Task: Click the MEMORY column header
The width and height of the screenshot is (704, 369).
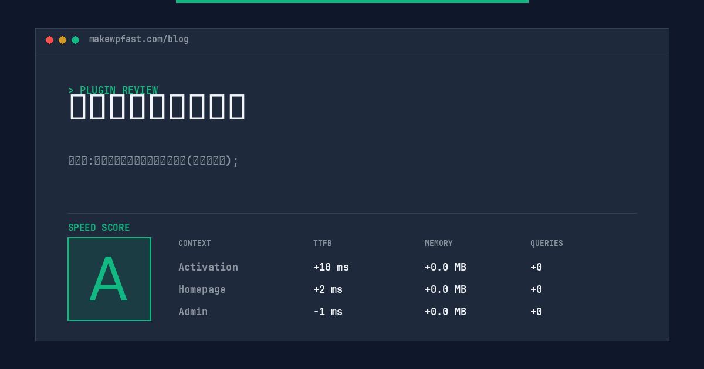Action: click(439, 244)
